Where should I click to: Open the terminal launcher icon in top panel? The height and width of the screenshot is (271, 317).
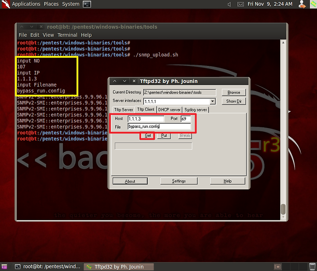click(x=87, y=4)
